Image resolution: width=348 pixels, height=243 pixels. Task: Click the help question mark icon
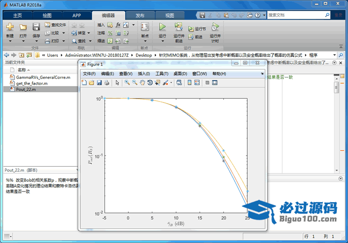[257, 15]
